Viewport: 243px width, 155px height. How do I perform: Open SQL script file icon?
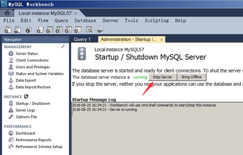17,29
